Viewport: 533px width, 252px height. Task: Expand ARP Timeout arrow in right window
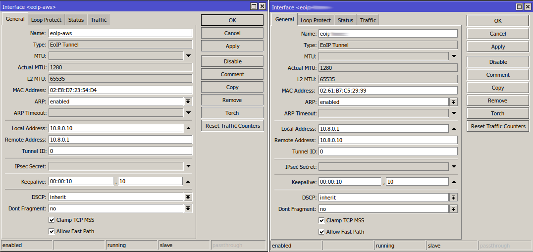[454, 113]
